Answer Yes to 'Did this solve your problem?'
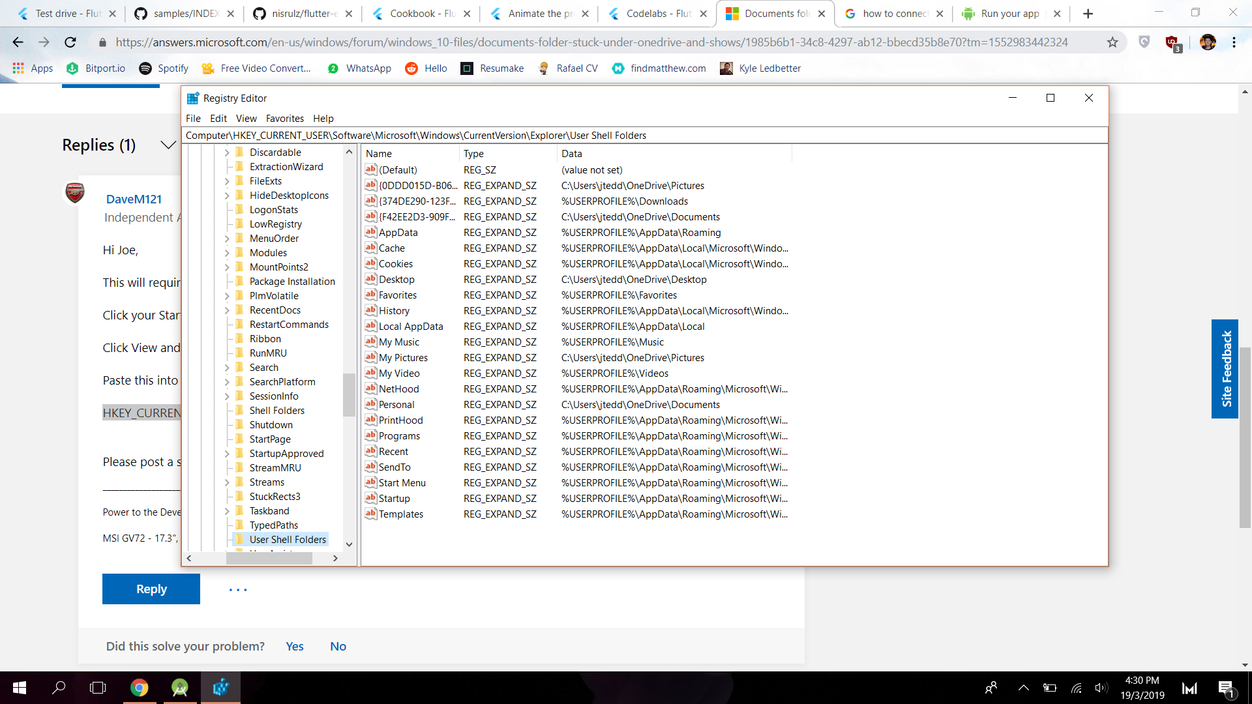1252x704 pixels. click(295, 646)
